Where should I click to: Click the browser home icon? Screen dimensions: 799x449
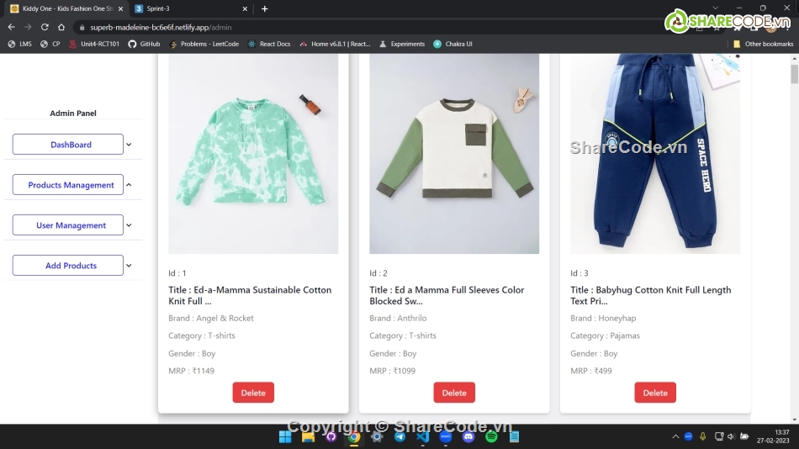coord(61,27)
